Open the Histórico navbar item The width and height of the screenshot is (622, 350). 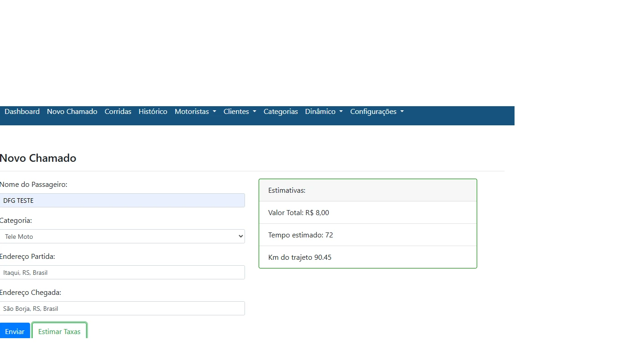coord(153,112)
